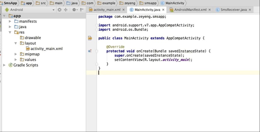Collapse the import statements fold marker
This screenshot has height=132, width=260.
click(97, 25)
